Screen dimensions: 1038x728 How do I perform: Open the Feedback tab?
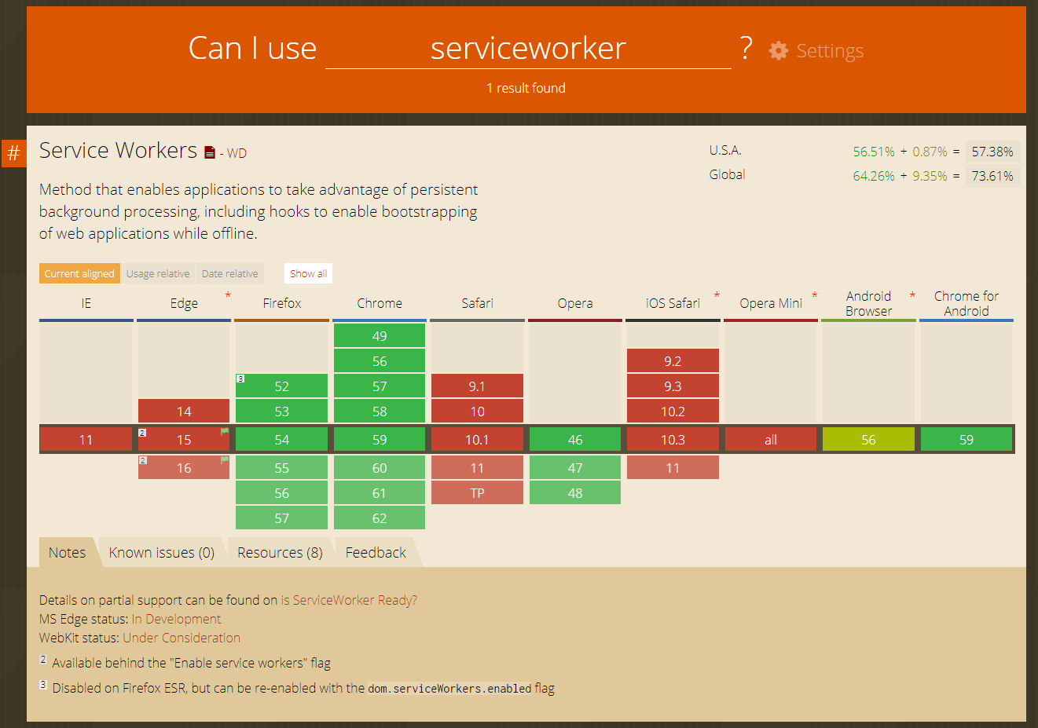coord(376,552)
